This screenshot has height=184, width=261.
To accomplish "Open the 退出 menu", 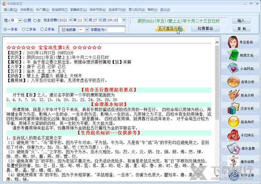I will click(165, 10).
